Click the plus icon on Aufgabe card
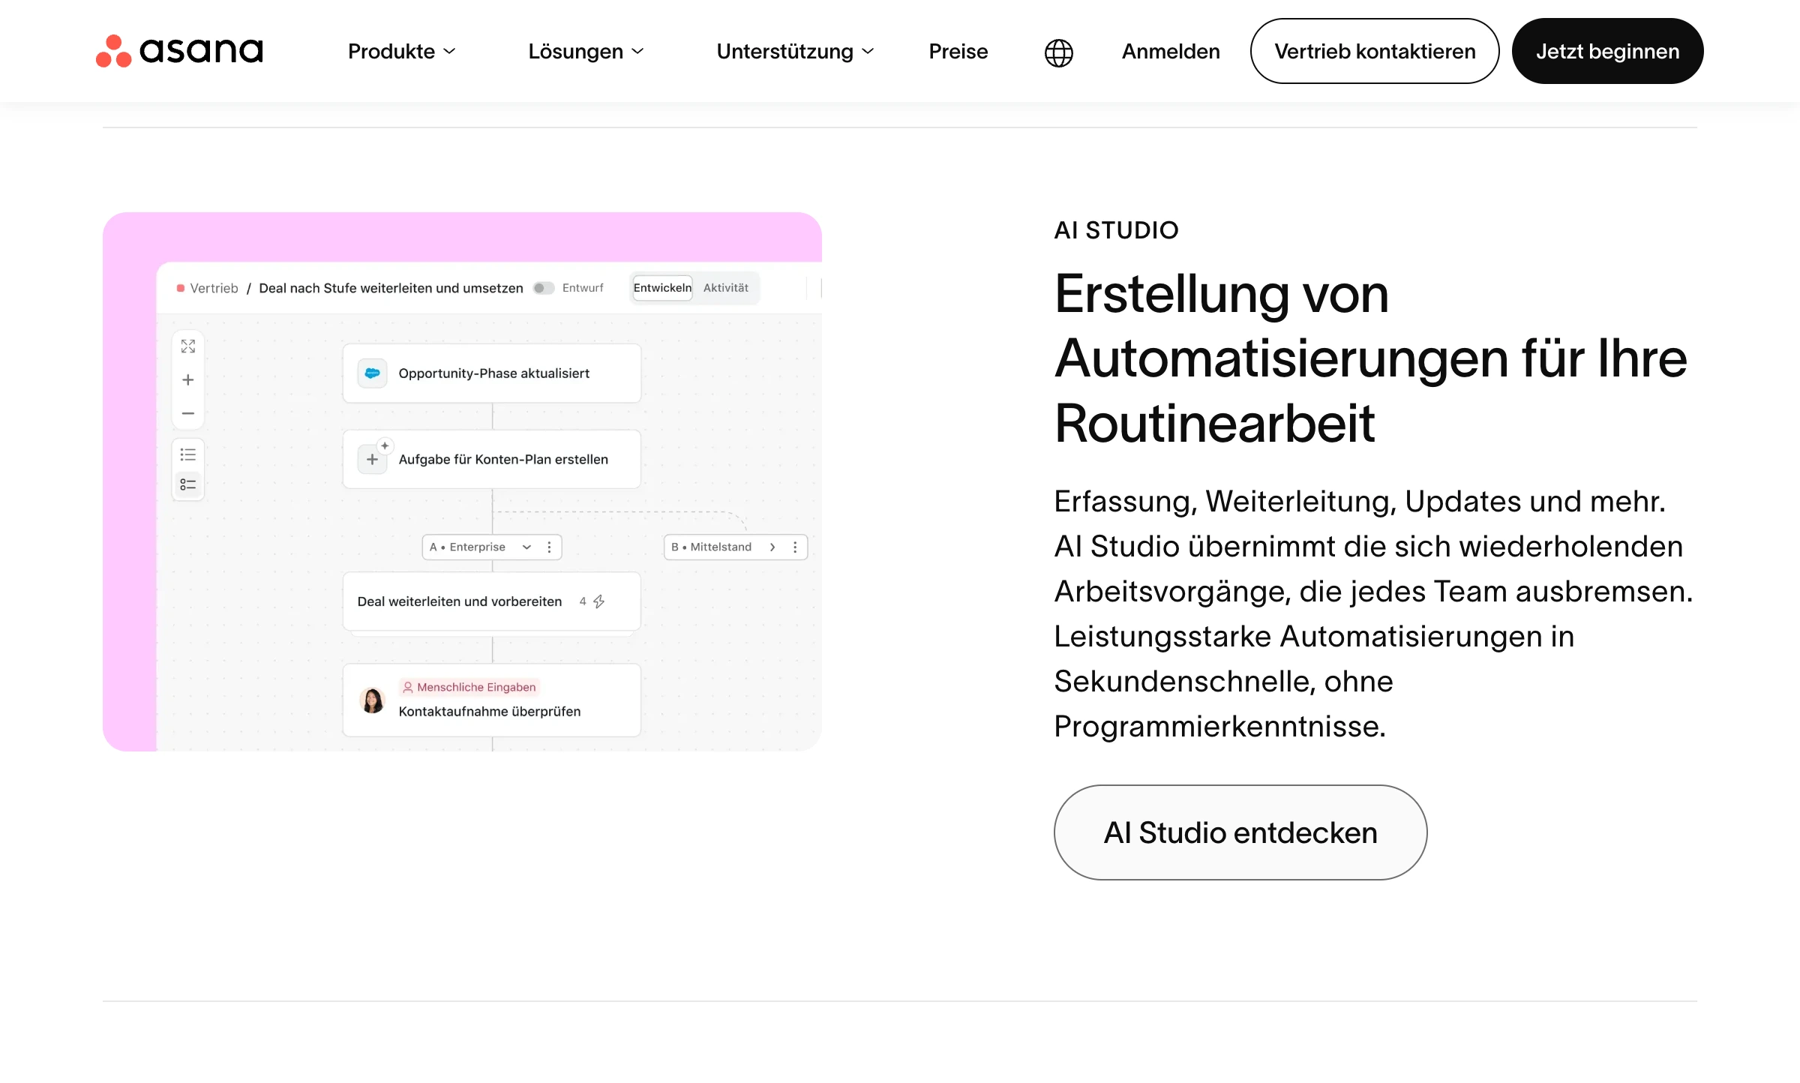 click(x=372, y=460)
